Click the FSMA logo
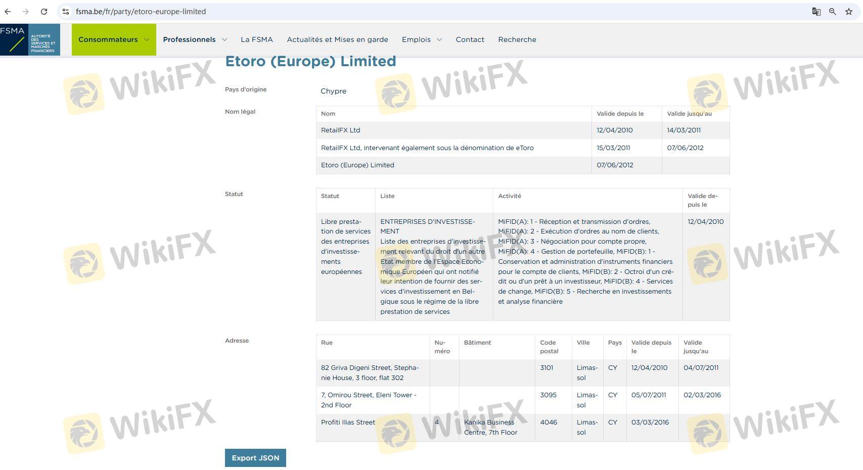 (30, 39)
